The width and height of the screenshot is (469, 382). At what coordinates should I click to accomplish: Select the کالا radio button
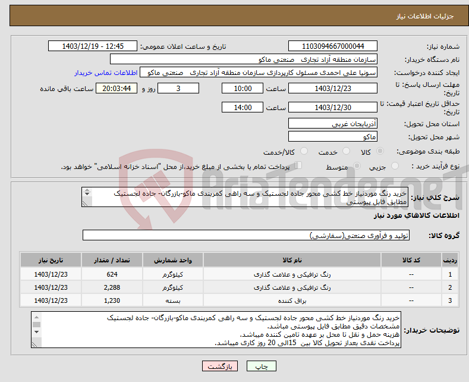coord(380,151)
